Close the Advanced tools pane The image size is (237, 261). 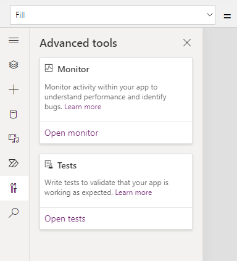pyautogui.click(x=187, y=43)
